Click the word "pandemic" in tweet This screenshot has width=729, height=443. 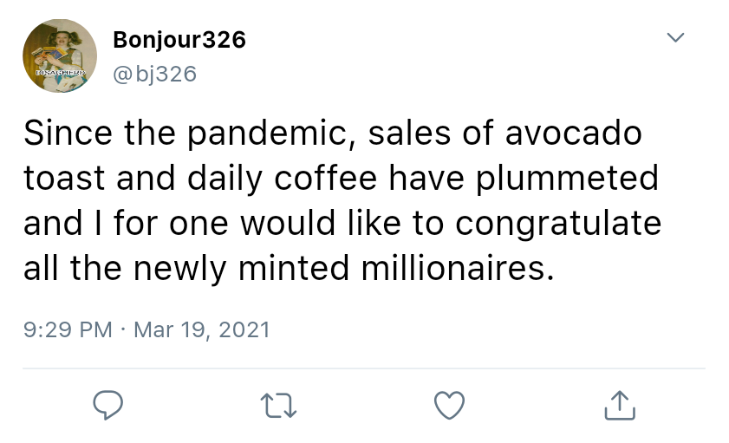pos(270,134)
